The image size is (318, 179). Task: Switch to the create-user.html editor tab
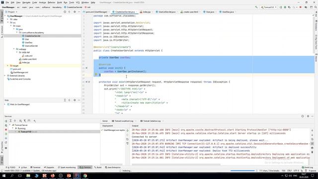(x=191, y=12)
